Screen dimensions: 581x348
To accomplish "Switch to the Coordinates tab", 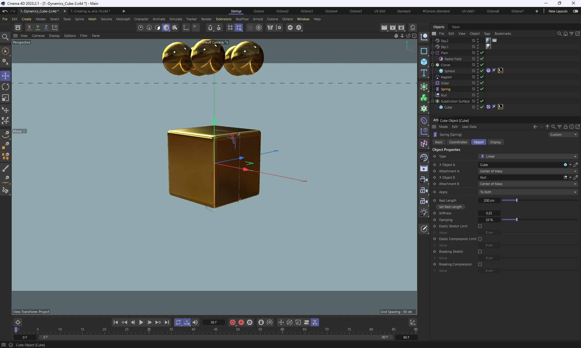I will point(458,142).
